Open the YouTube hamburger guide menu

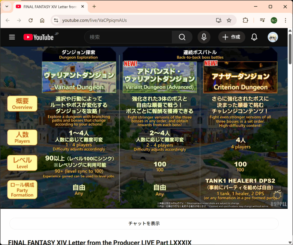[x=12, y=37]
